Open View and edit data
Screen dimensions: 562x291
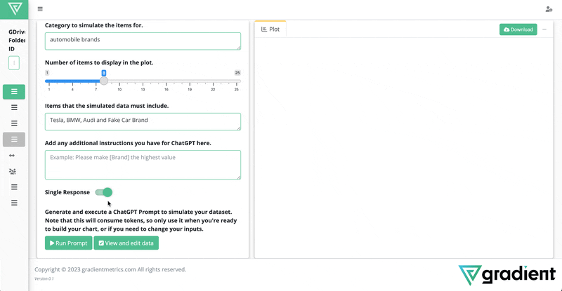coord(126,243)
